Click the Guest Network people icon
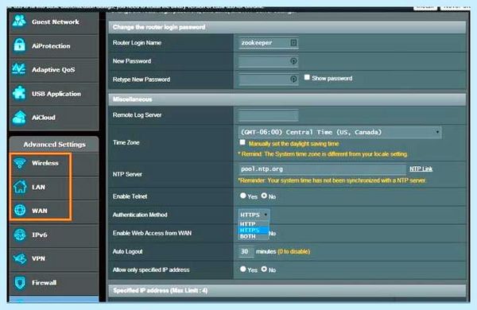 [19, 21]
